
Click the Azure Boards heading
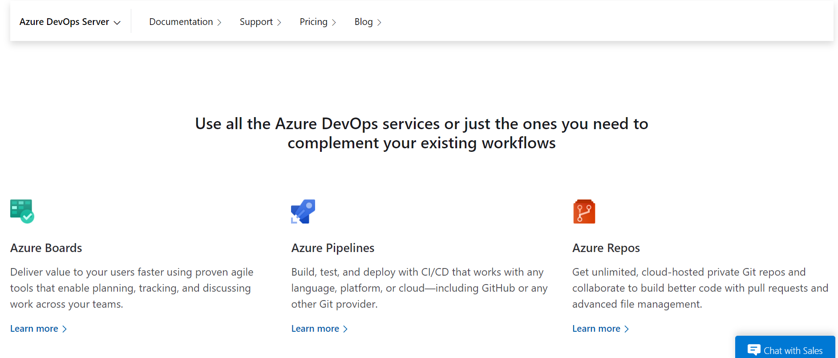pyautogui.click(x=46, y=248)
